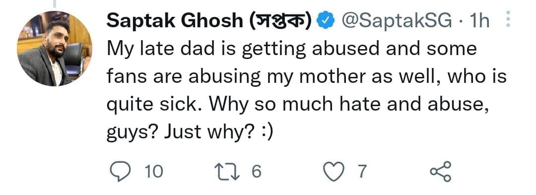536x195 pixels.
Task: Retweet using the retweet arrows icon
Action: [230, 171]
